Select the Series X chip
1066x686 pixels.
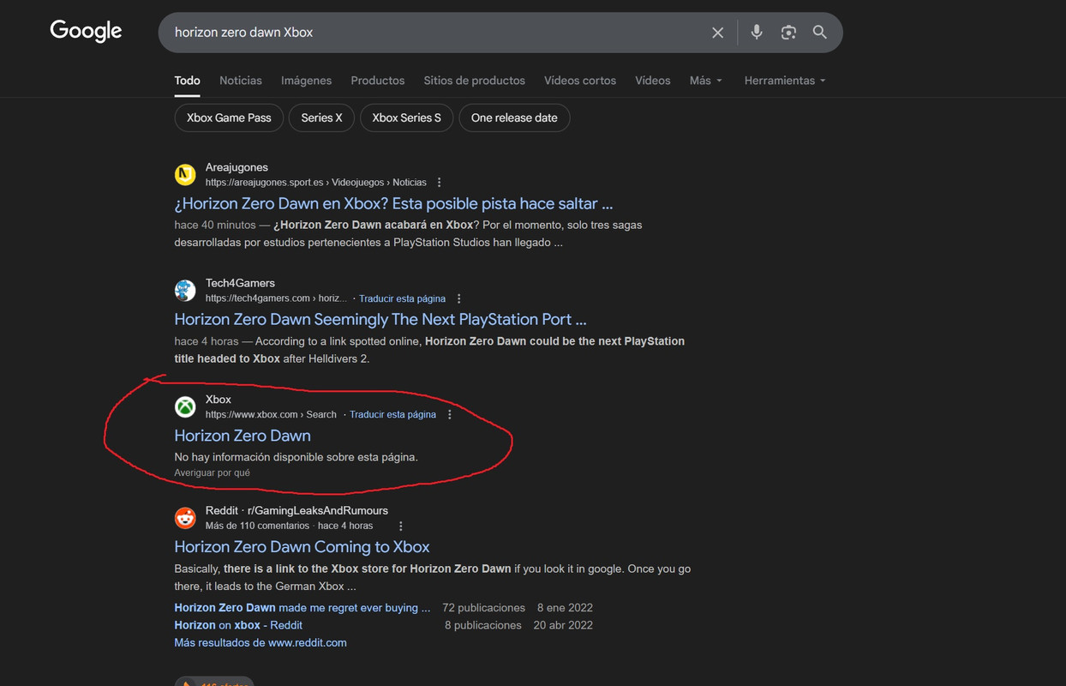tap(322, 117)
